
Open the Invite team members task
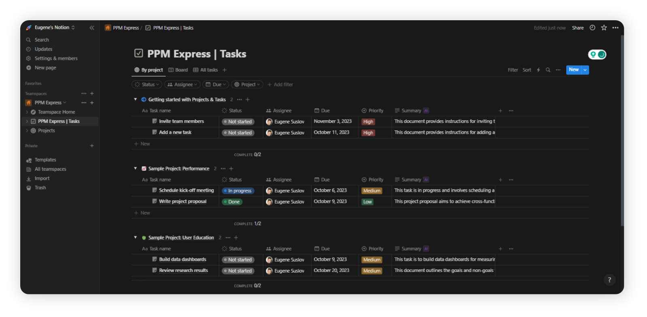click(182, 121)
